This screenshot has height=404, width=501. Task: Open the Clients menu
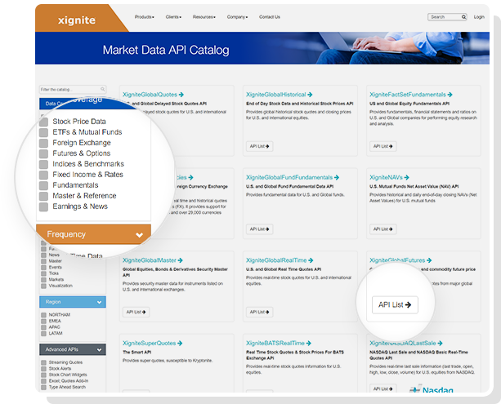(173, 17)
